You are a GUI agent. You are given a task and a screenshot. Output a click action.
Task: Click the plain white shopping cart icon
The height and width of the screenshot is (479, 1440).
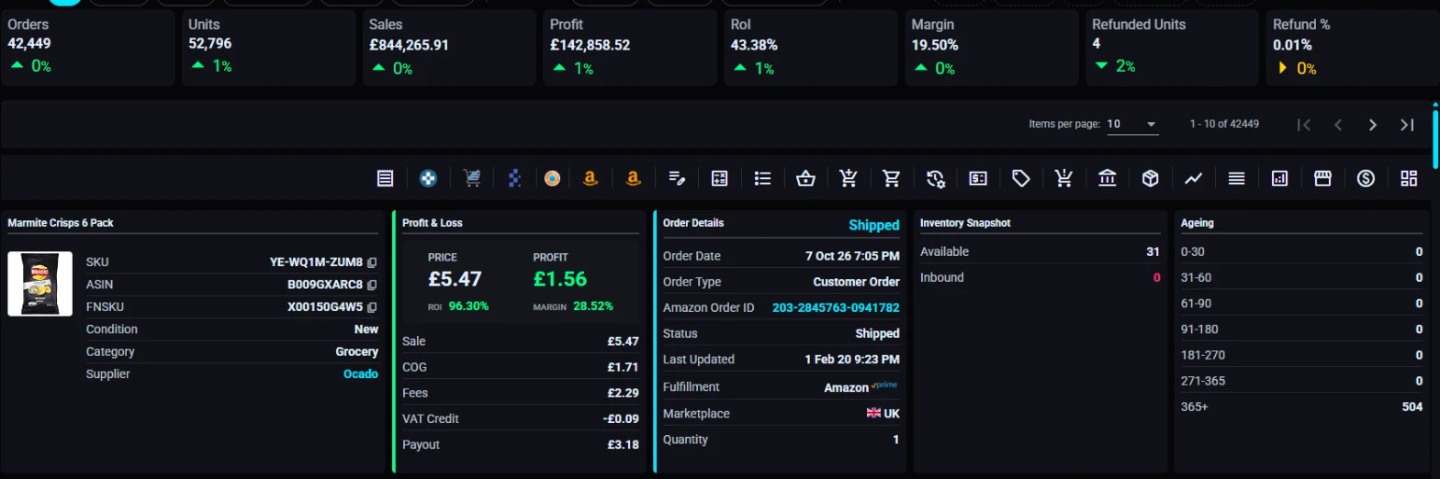891,179
